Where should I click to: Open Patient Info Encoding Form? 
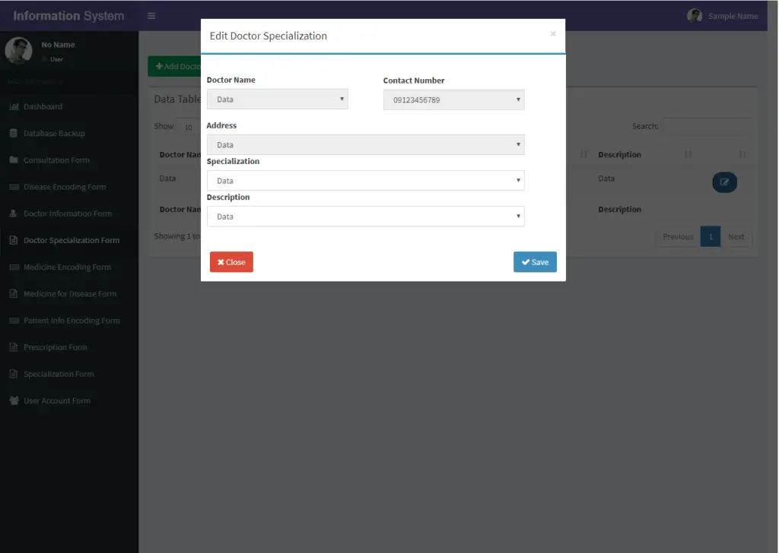69,321
